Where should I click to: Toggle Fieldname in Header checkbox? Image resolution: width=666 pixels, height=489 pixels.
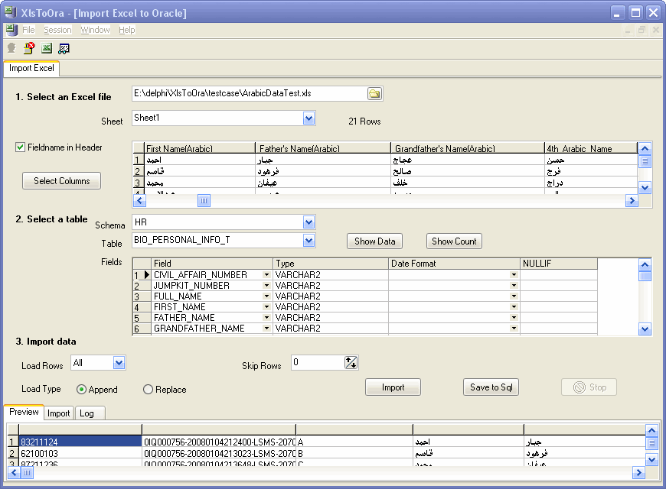tap(20, 147)
